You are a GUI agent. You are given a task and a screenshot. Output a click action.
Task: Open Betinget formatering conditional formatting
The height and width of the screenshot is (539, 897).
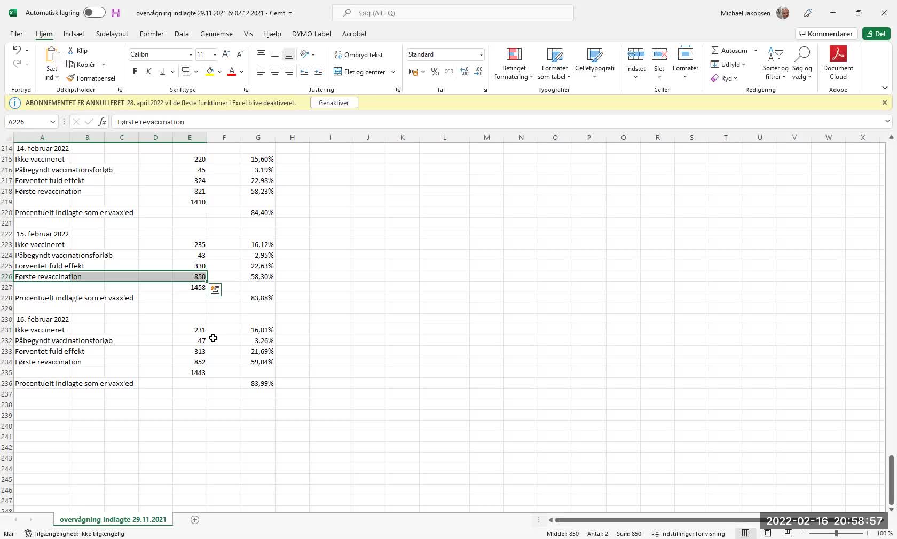click(x=514, y=64)
